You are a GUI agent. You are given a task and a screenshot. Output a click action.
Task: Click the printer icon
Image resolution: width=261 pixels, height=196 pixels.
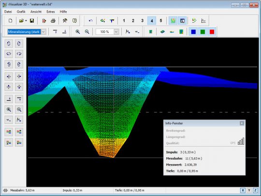point(53,21)
